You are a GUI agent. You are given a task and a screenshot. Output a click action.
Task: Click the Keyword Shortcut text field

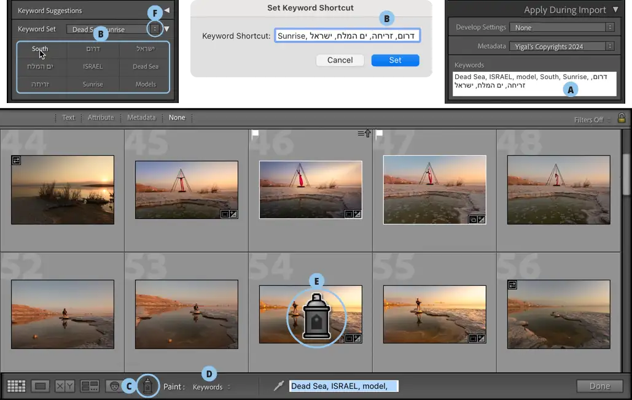[347, 36]
